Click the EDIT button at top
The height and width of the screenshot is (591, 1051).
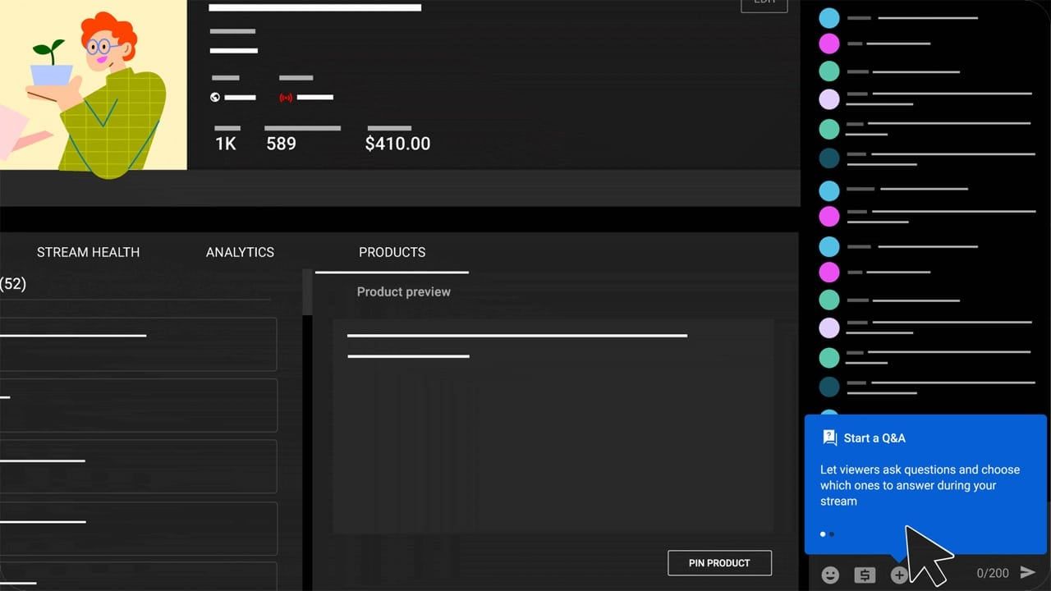764,5
